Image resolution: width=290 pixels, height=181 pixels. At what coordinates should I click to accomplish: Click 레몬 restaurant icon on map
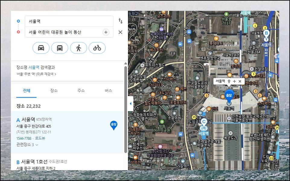pyautogui.click(x=177, y=89)
